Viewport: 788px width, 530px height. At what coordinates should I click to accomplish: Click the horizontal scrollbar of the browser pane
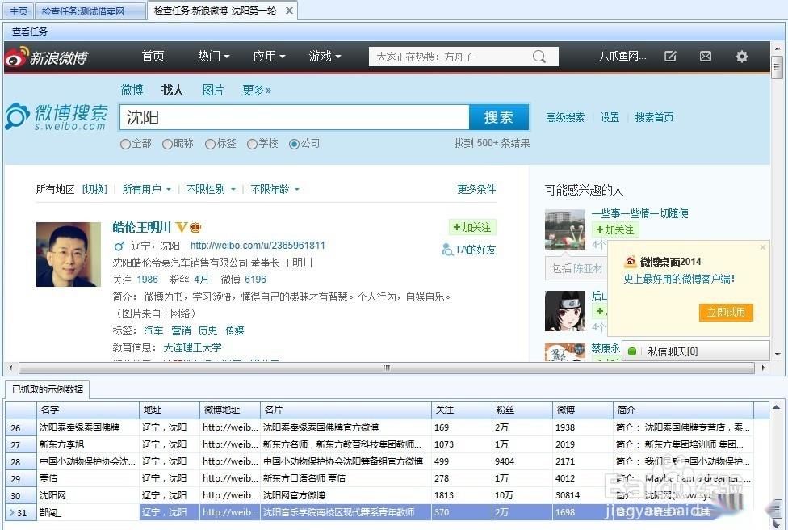[386, 368]
